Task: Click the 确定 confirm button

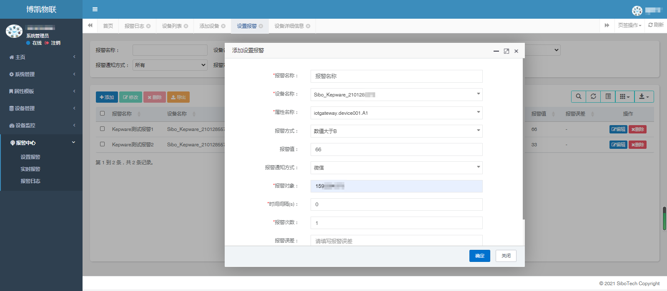Action: [x=479, y=256]
